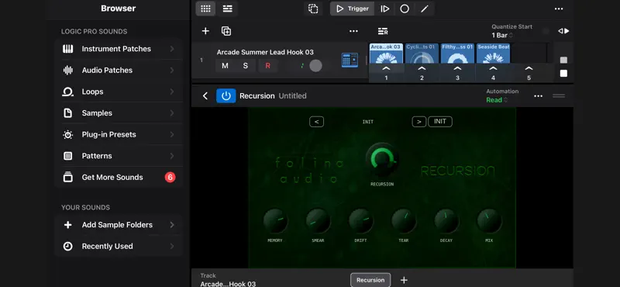Click the white stop square at scene column

[563, 73]
